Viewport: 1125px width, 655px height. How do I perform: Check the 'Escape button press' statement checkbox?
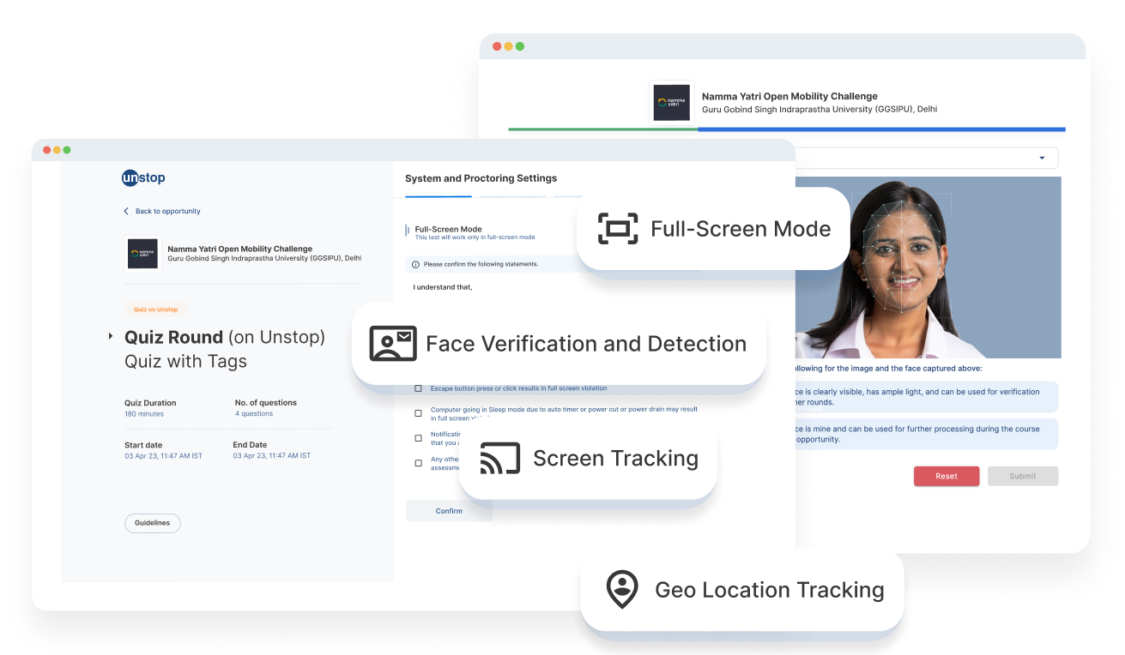click(418, 388)
